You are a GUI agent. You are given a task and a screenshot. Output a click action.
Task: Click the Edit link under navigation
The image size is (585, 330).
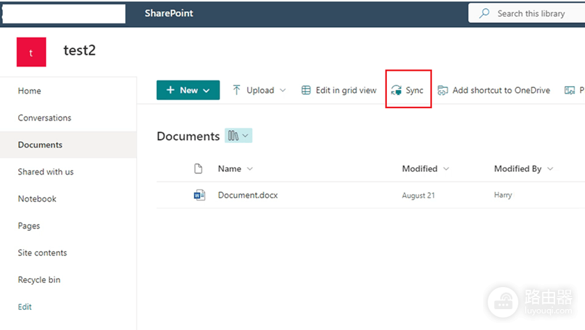tap(24, 307)
